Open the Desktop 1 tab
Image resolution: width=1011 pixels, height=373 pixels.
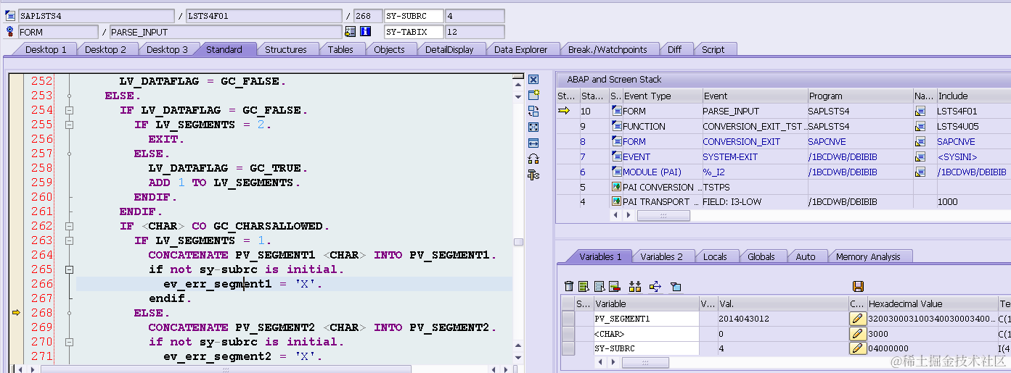point(46,49)
